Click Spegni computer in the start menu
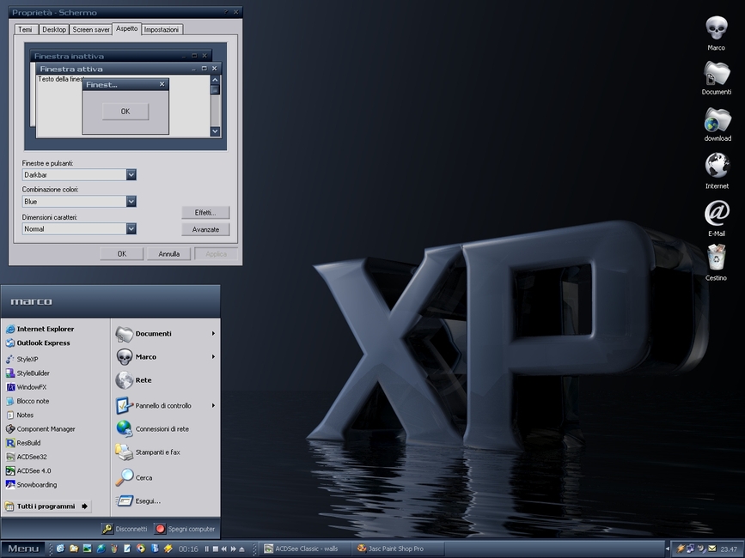The height and width of the screenshot is (558, 745). [186, 529]
